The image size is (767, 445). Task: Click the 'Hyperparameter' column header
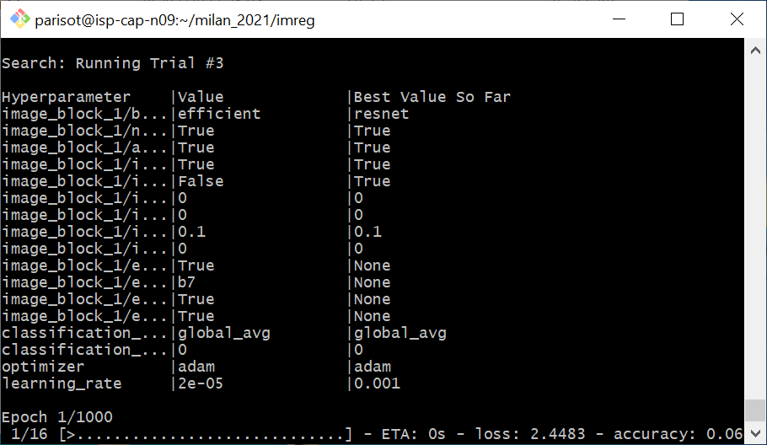(x=66, y=97)
